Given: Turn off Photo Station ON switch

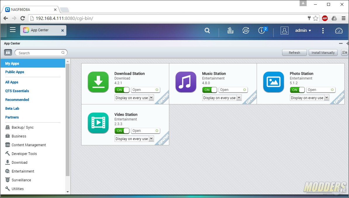Looking at the screenshot, I should coord(297,90).
